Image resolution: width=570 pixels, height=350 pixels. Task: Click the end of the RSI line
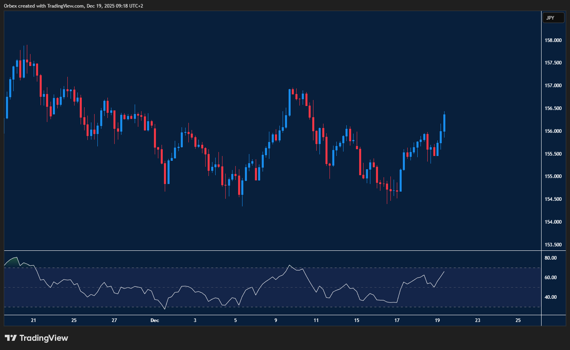(x=444, y=272)
